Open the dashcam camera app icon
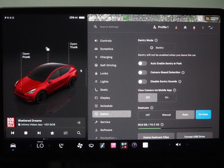This screenshot has height=168, width=224. tap(134, 145)
